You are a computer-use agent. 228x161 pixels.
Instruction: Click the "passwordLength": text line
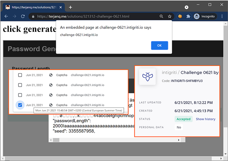point(72,121)
